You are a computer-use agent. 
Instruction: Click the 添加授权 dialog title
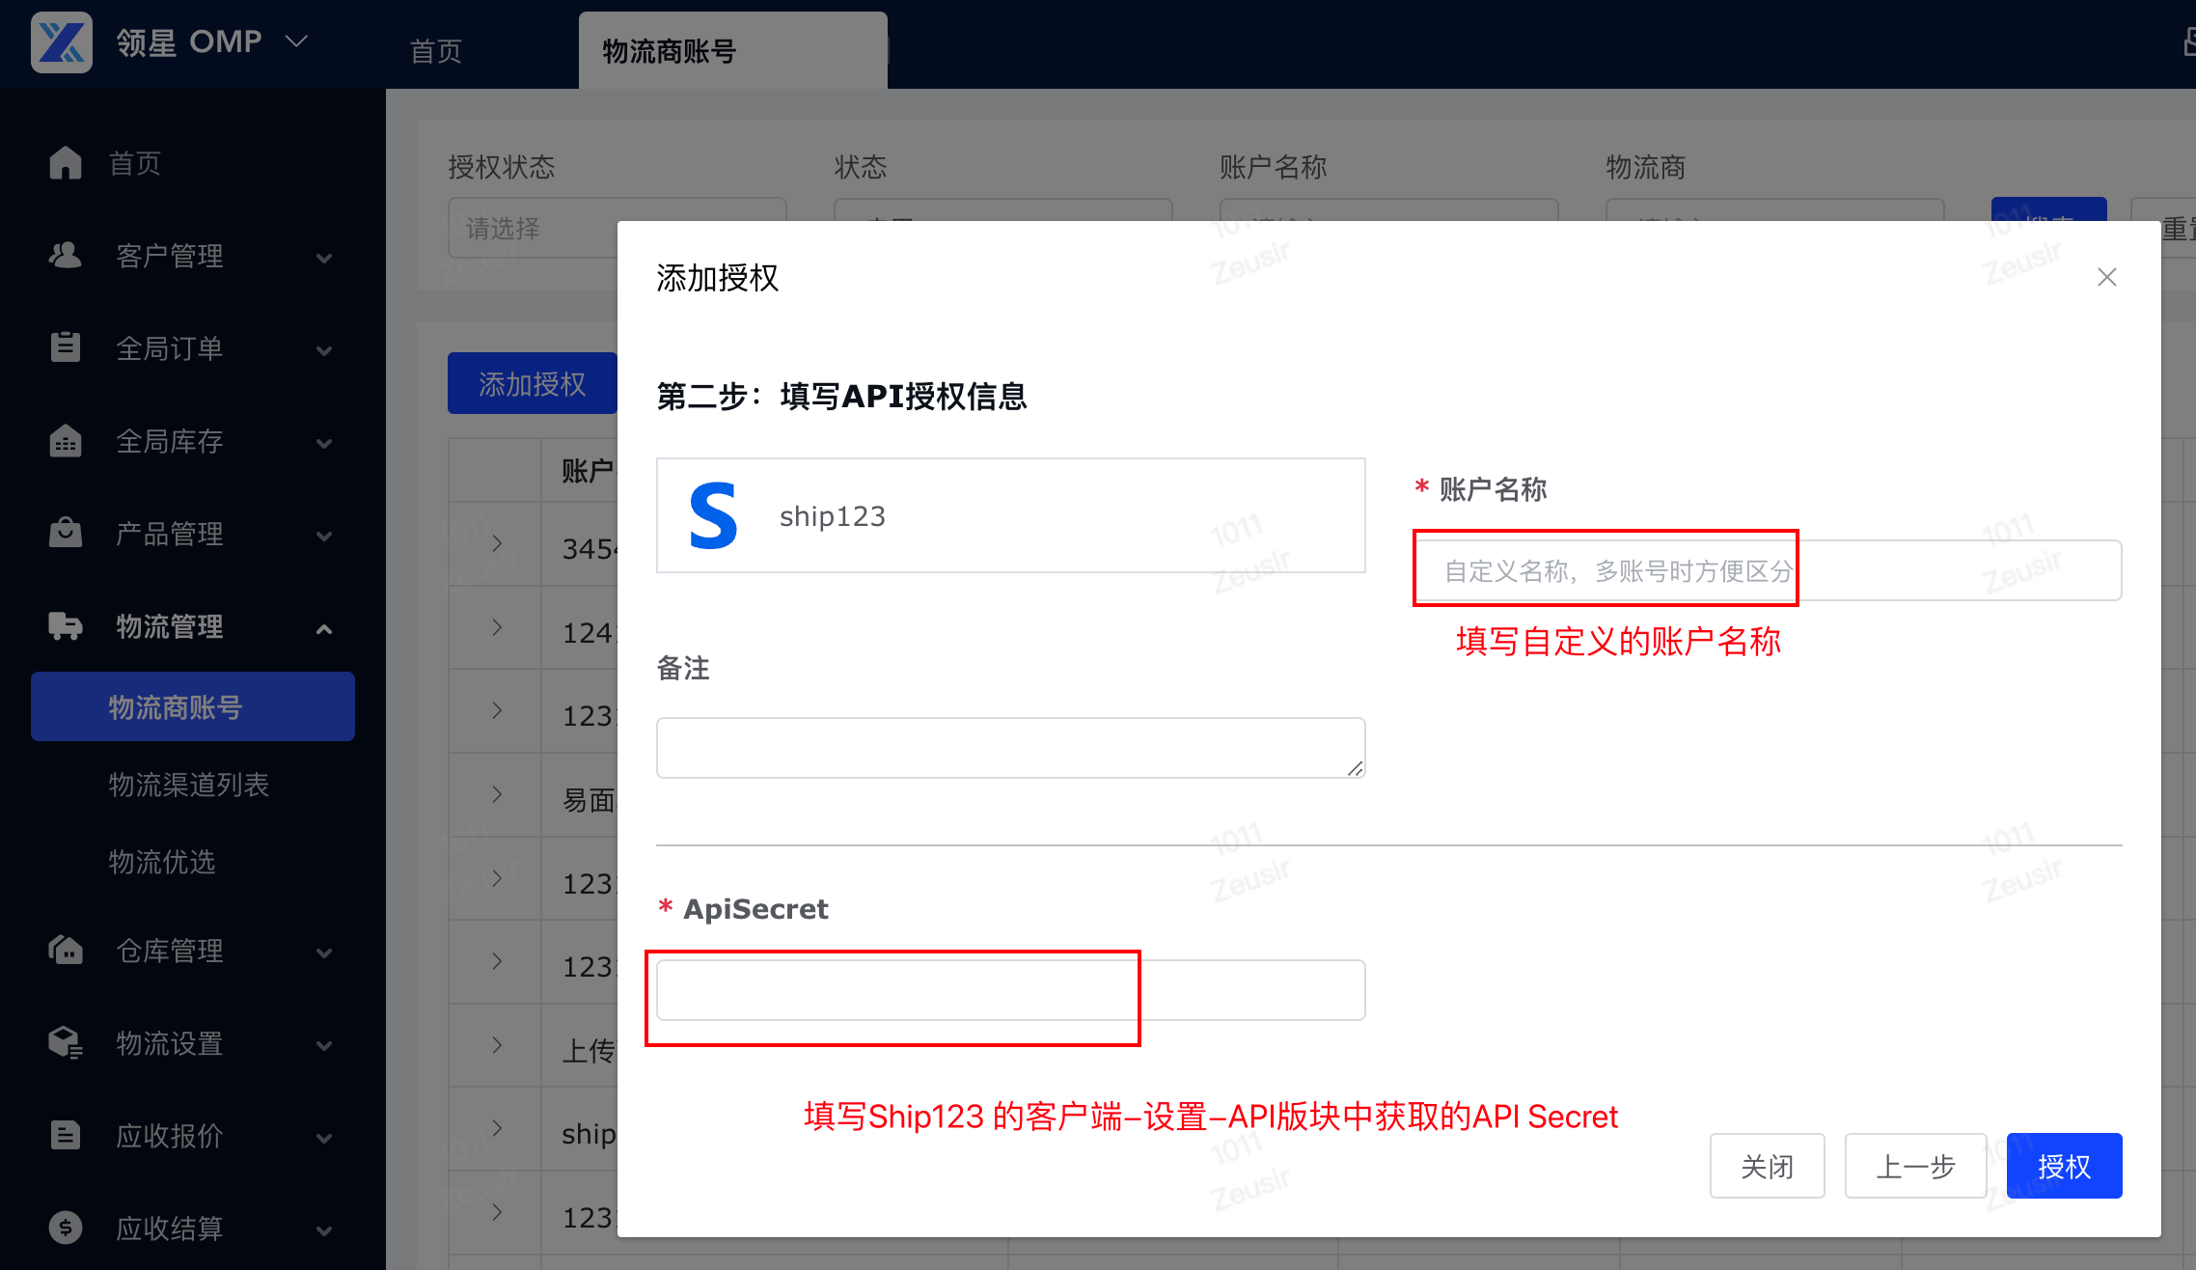click(718, 278)
